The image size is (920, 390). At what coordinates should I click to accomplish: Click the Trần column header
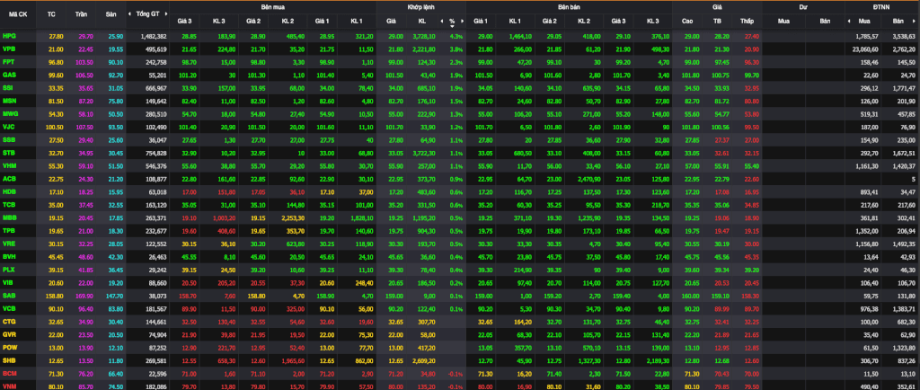[x=81, y=13]
